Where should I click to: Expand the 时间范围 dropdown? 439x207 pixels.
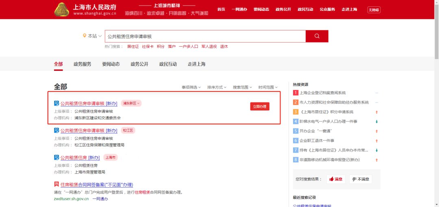268,87
